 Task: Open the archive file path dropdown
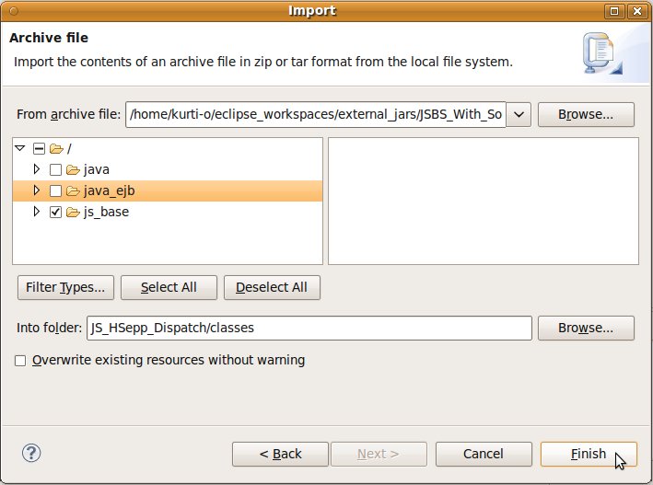(519, 114)
